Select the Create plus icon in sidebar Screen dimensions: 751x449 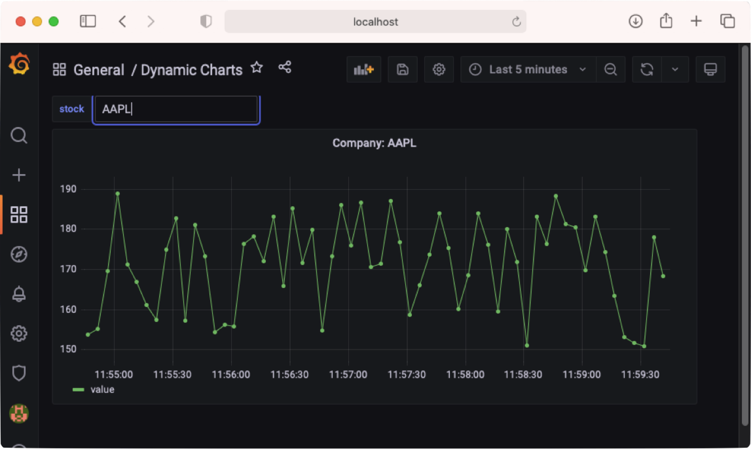click(19, 175)
